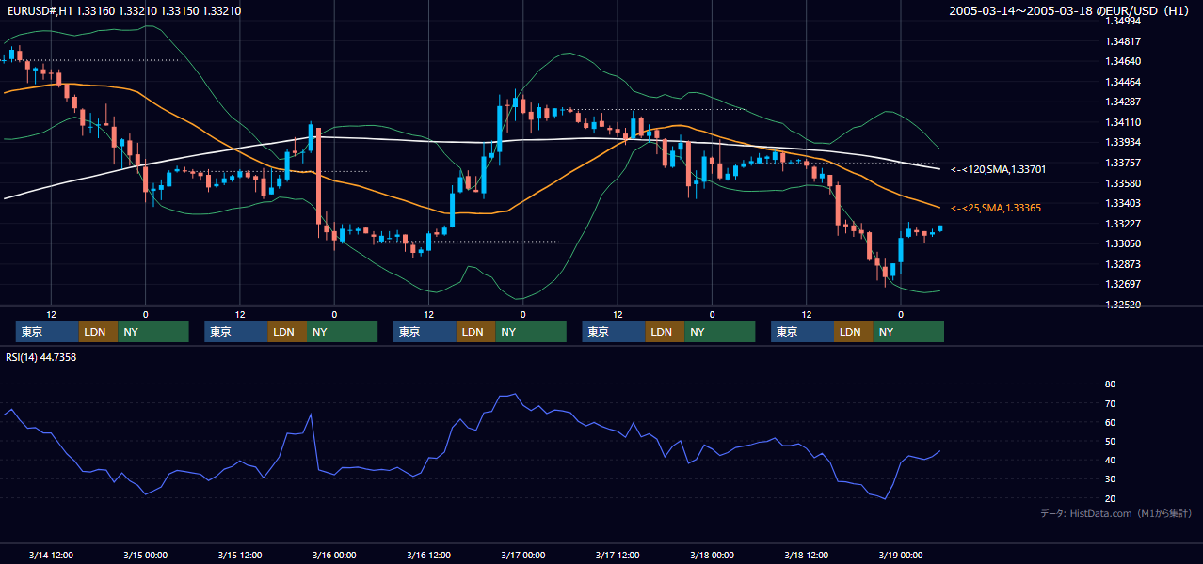Select the 3/16 12:00 time axis label
The height and width of the screenshot is (564, 1203).
[428, 555]
